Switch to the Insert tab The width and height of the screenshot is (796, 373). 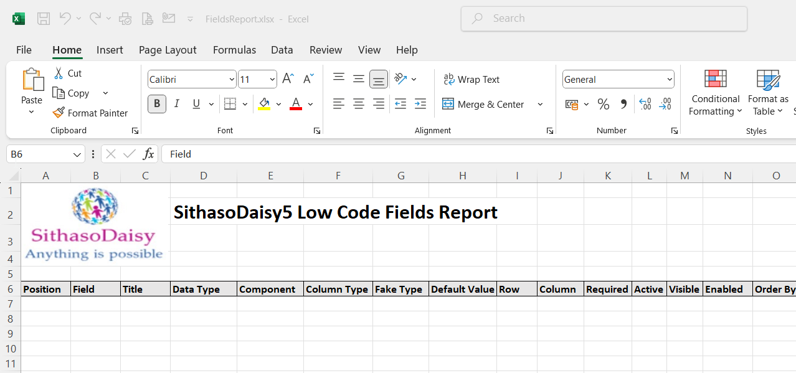[110, 50]
